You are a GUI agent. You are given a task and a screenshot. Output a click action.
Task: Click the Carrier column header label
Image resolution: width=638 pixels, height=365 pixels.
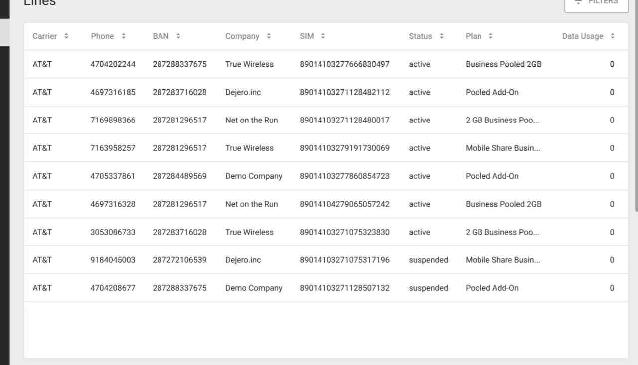45,36
